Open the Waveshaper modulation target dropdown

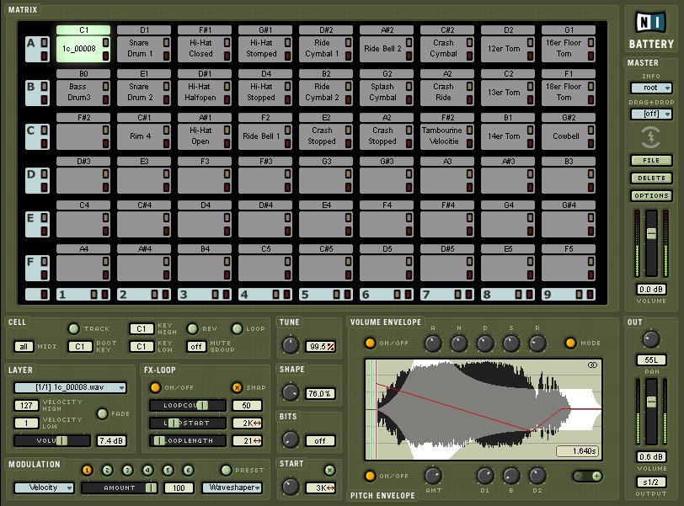pyautogui.click(x=232, y=487)
